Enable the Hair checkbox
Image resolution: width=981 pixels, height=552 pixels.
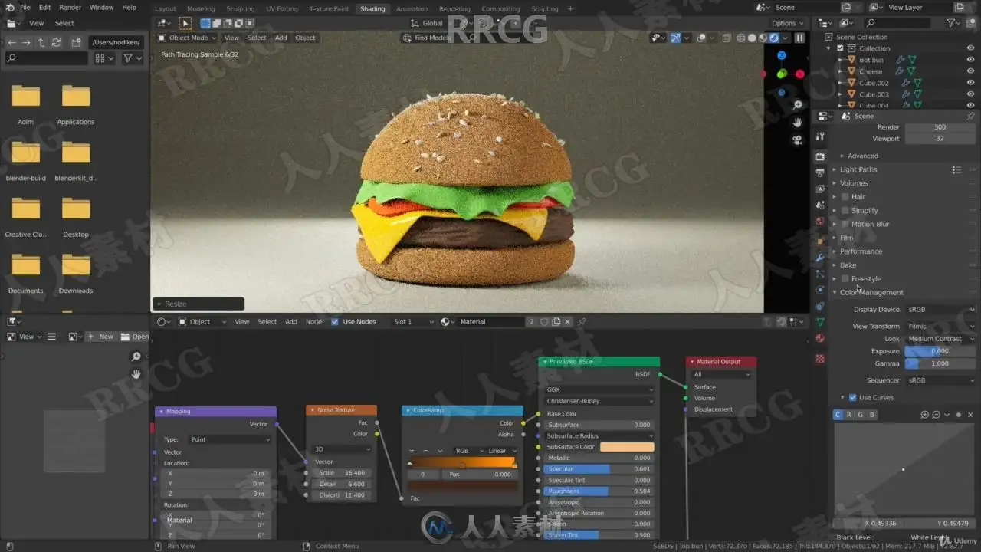click(845, 197)
